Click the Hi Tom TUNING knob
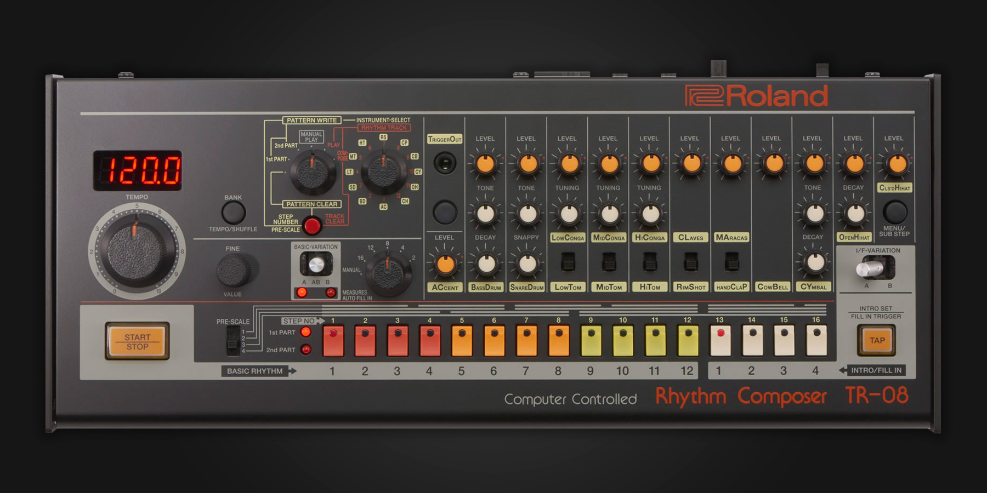 650,214
